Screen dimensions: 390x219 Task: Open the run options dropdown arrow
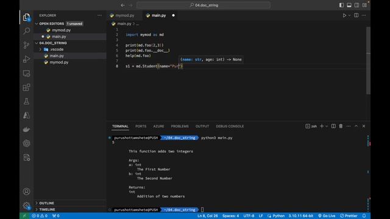[349, 15]
